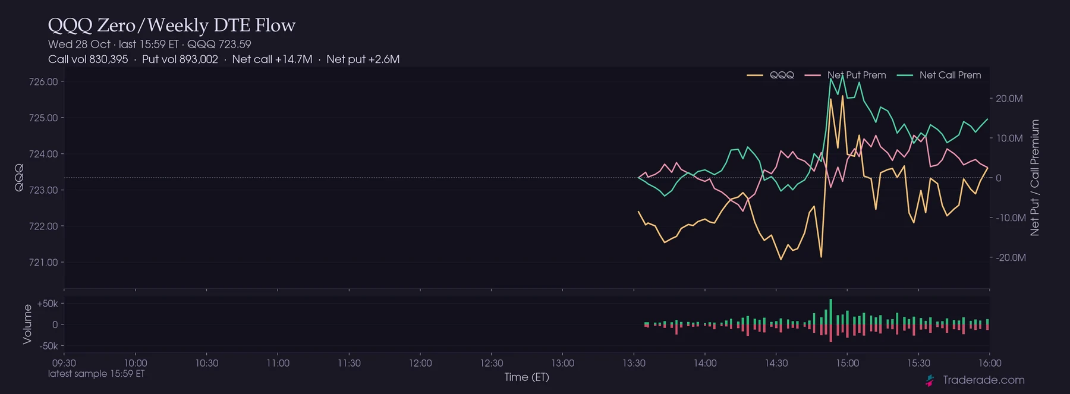Click the 723.00 price axis label
This screenshot has height=394, width=1070.
[x=43, y=190]
